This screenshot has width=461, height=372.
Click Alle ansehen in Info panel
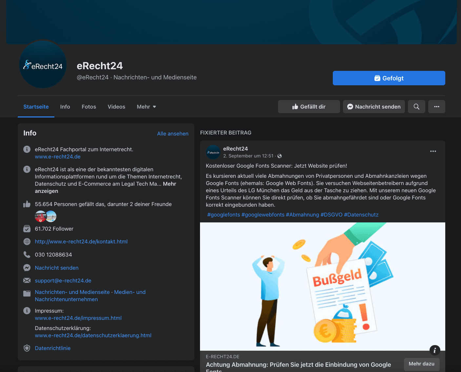pyautogui.click(x=173, y=134)
